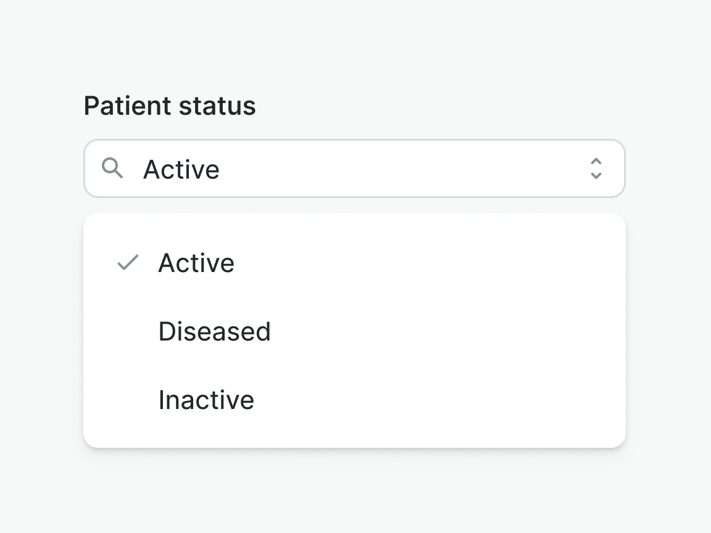Screen dimensions: 711x533
Task: Click the tick mark in the options panel
Action: (x=128, y=263)
